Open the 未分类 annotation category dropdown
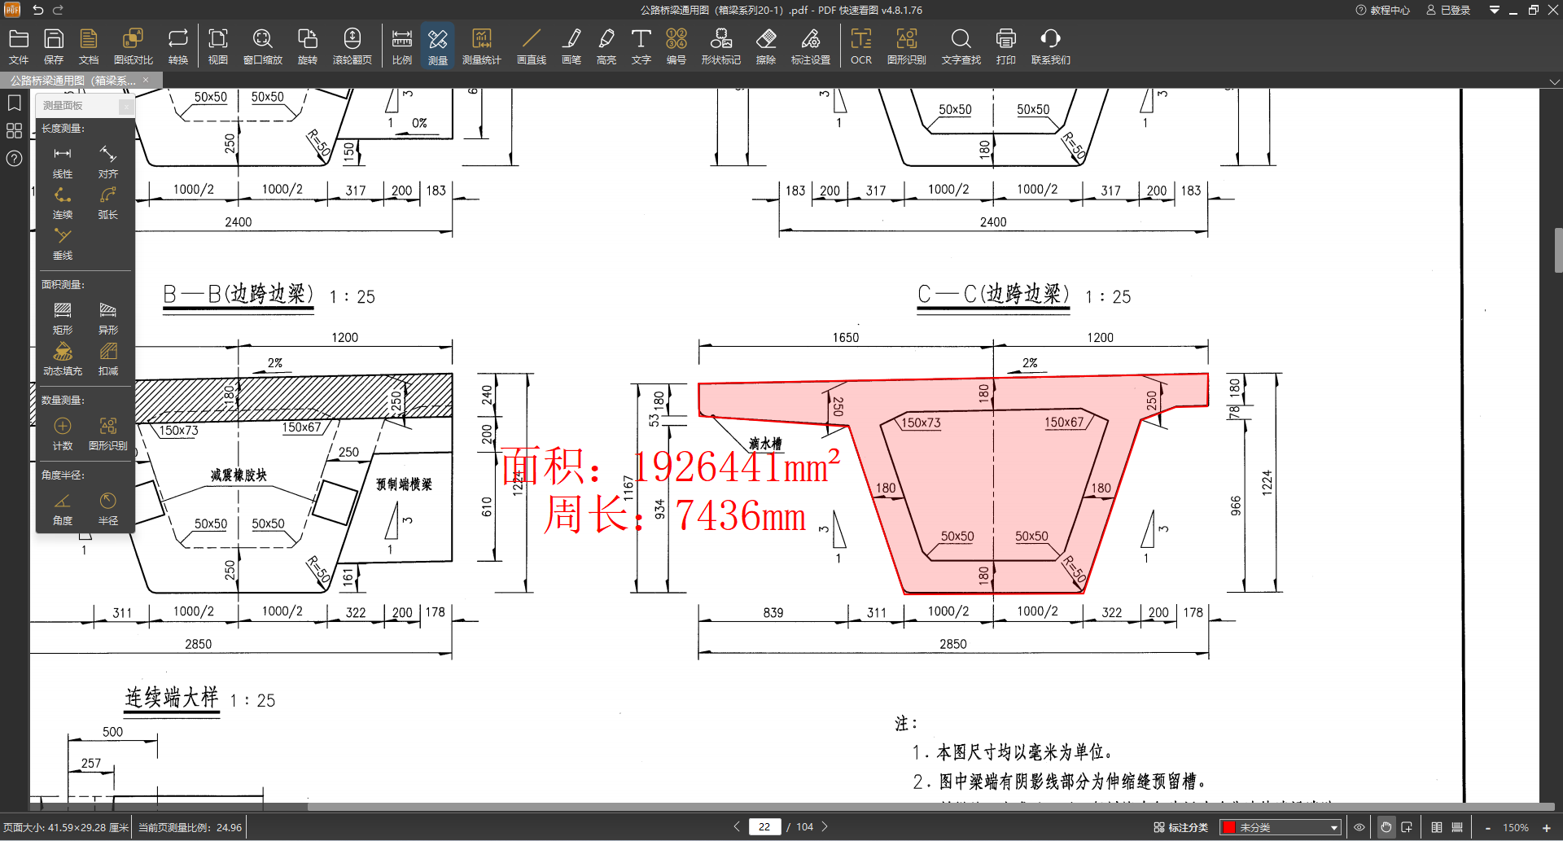Viewport: 1563px width, 841px height. (x=1281, y=827)
